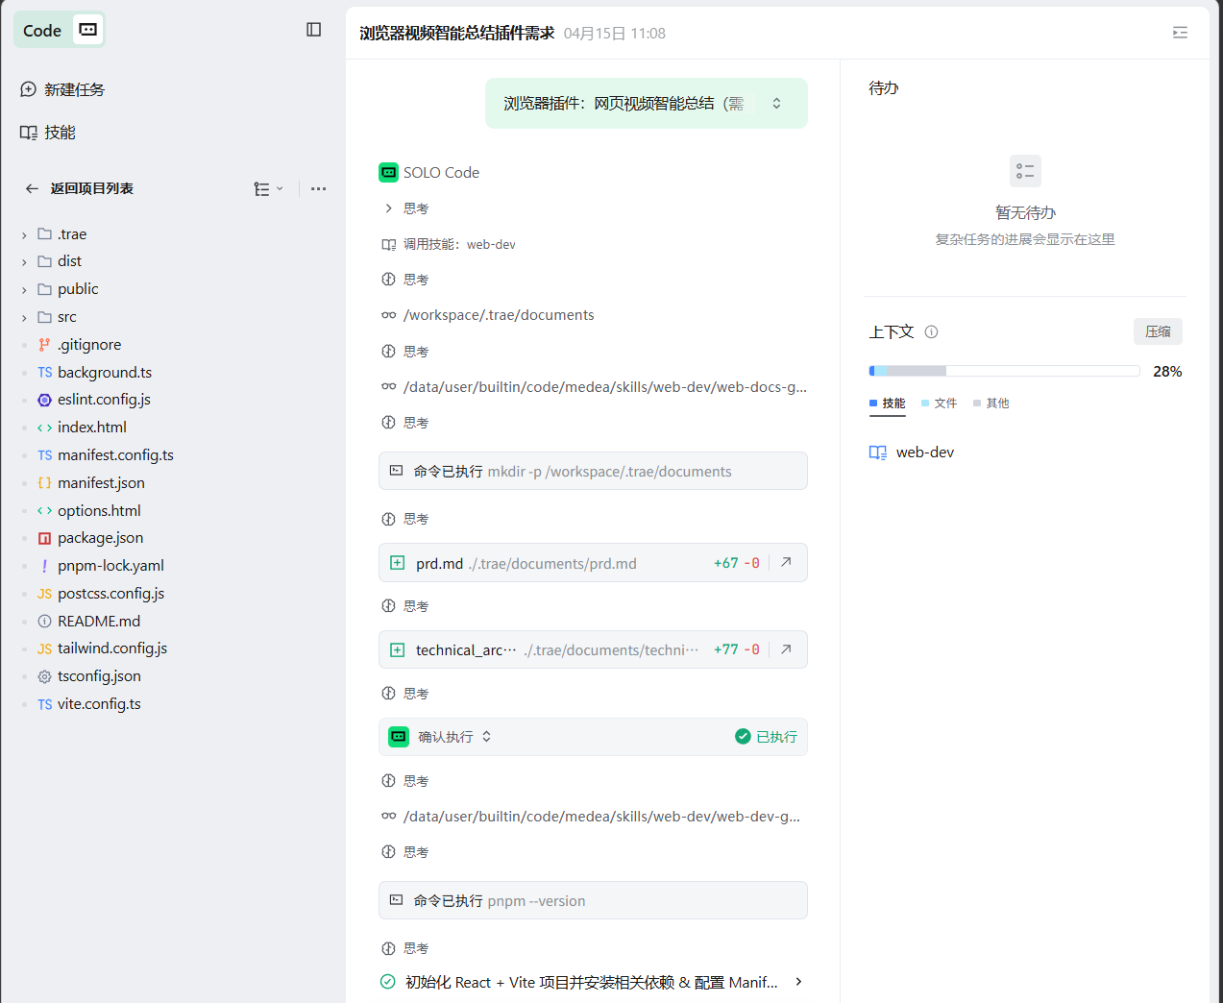Click the SOLO Code agent avatar icon
Viewport: 1223px width, 1003px height.
click(x=388, y=173)
